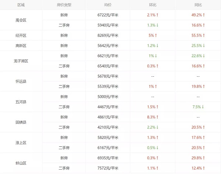Screen dimensions: 221x174
Task: Click the price 5642元/平米
Action: [108, 46]
